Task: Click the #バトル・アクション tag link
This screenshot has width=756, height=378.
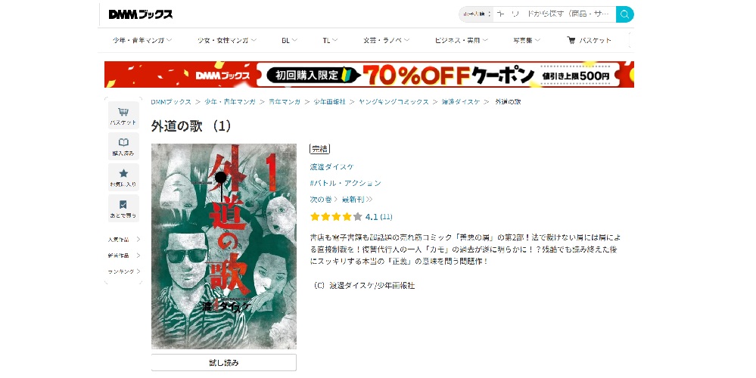Action: click(x=345, y=183)
